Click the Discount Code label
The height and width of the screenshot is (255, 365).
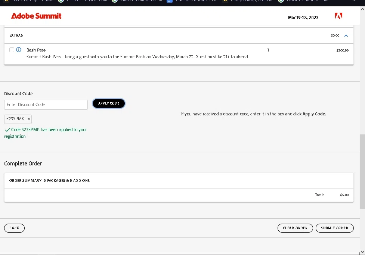pos(18,94)
